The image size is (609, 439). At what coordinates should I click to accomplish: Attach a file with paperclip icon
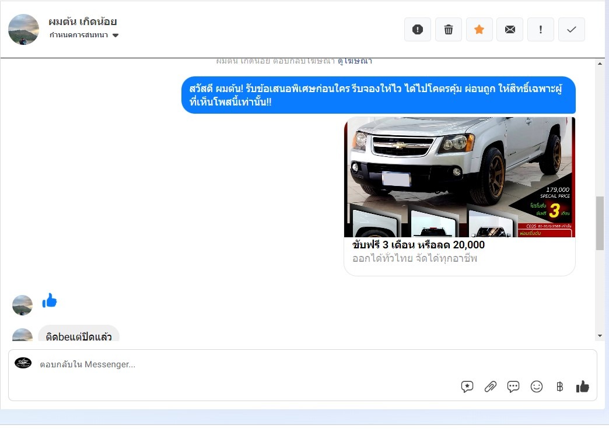tap(491, 387)
